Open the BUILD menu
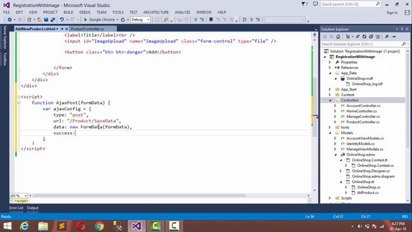This screenshot has height=232, width=412. click(x=68, y=12)
